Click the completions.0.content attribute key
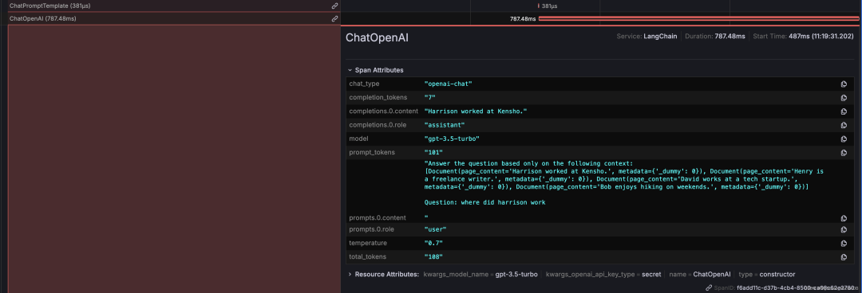The height and width of the screenshot is (293, 862). [x=385, y=111]
